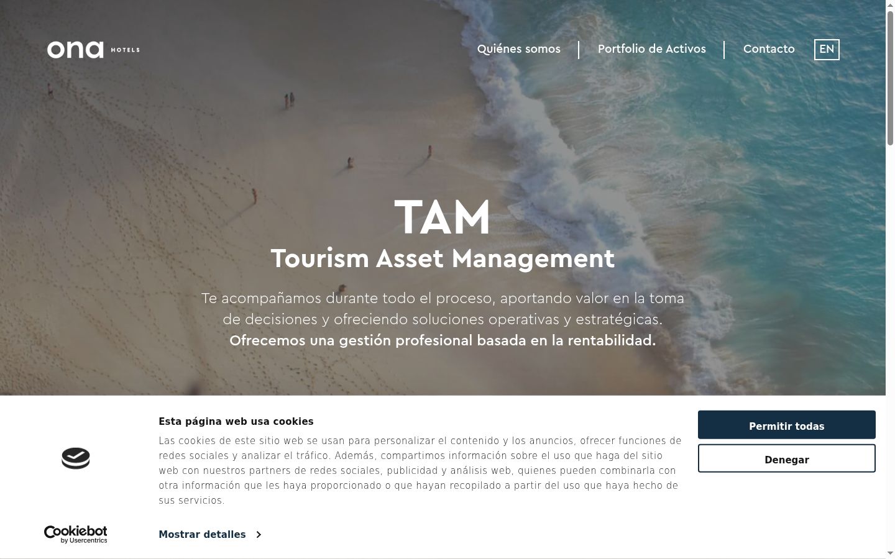895x559 pixels.
Task: Click the Cookiebot by Usercentrics logo
Action: pos(75,534)
